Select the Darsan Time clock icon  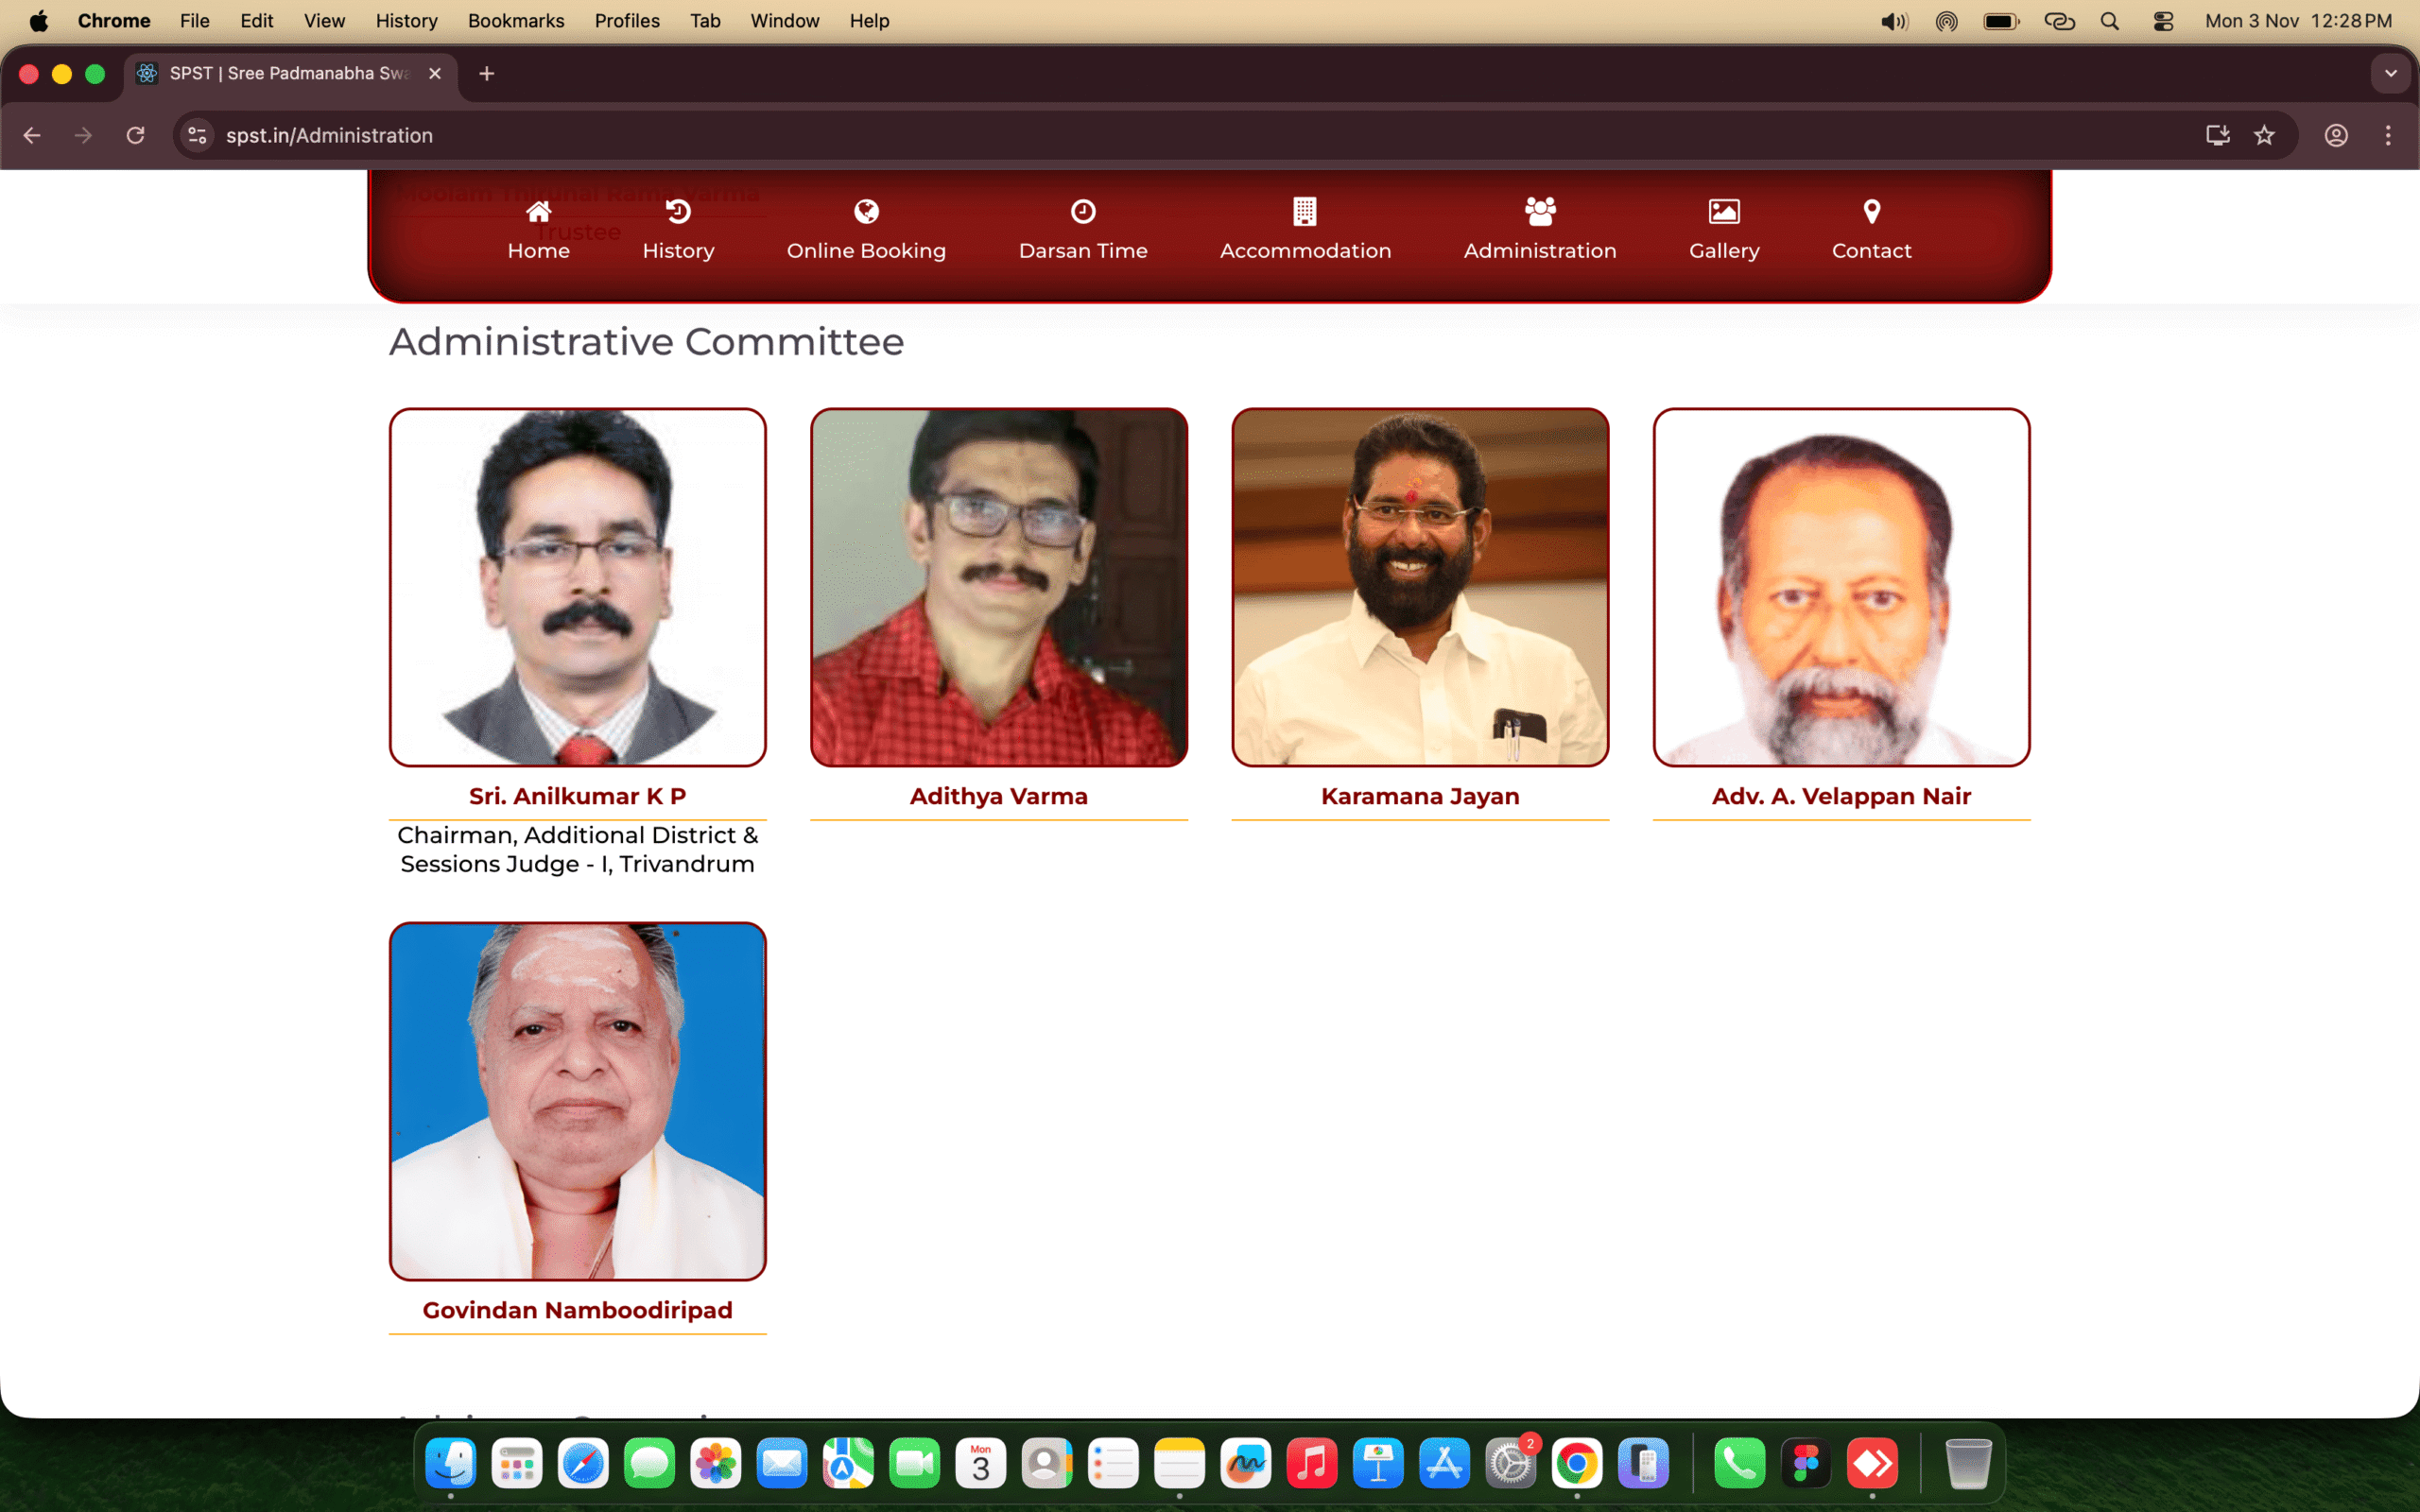pos(1083,211)
